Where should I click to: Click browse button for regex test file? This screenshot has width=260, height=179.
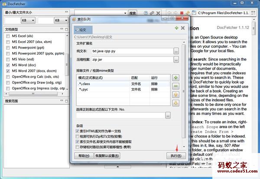point(168,115)
